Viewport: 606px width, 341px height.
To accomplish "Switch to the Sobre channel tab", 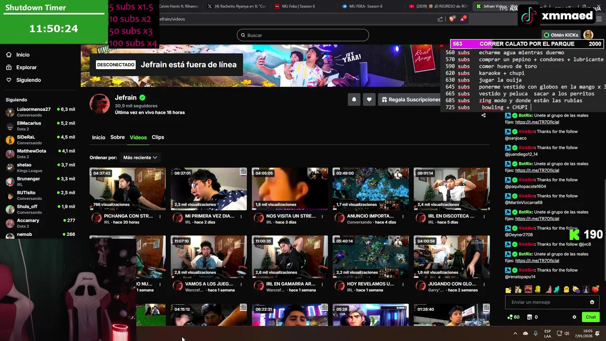I will (x=117, y=137).
